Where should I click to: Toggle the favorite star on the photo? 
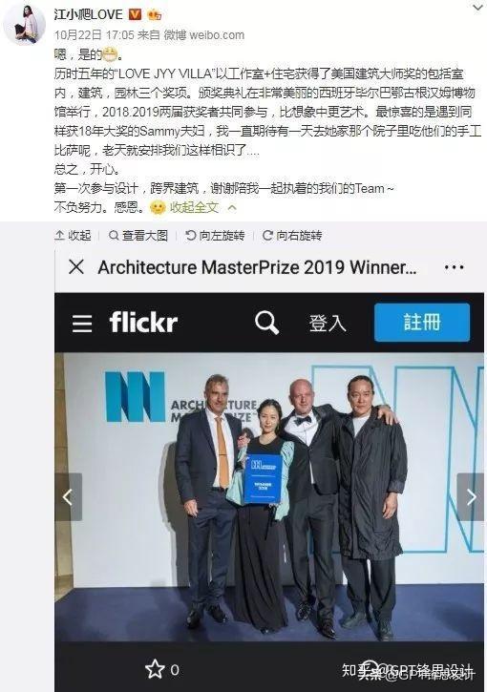[155, 669]
